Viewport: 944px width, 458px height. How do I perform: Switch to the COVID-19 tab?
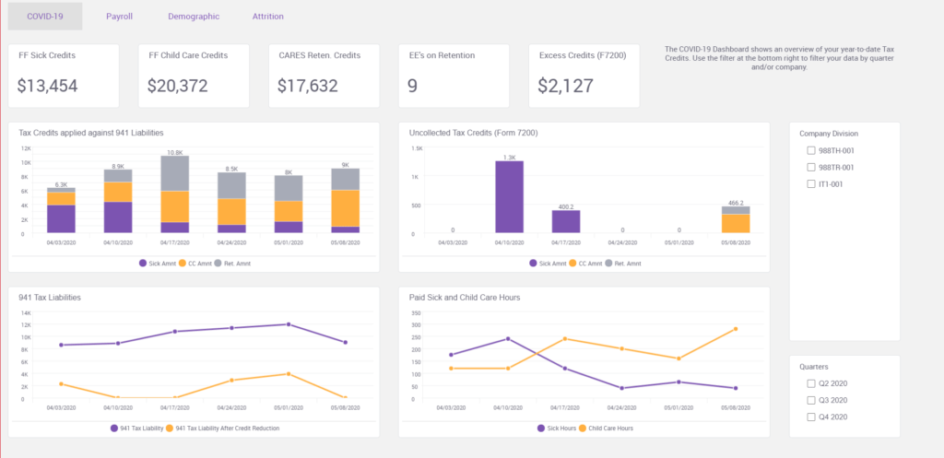tap(45, 17)
